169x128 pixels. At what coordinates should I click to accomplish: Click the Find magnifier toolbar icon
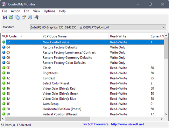(30, 17)
